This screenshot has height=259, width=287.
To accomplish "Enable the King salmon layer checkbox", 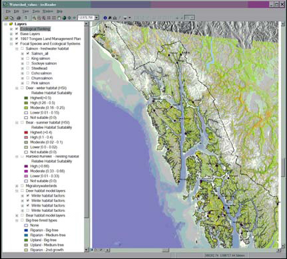I will coord(28,58).
